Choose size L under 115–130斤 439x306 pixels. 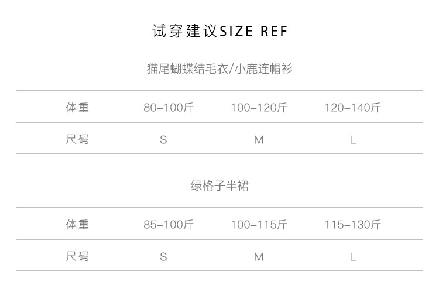pyautogui.click(x=353, y=257)
